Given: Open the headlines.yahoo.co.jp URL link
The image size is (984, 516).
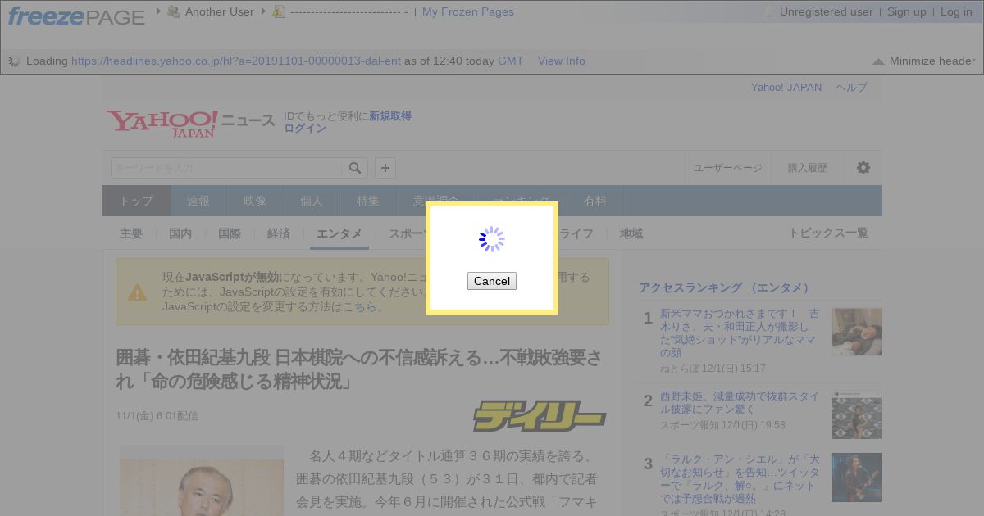Looking at the screenshot, I should click(236, 61).
